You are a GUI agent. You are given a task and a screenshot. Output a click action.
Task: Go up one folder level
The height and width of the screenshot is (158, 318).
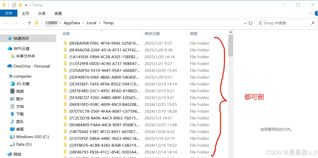[x=29, y=23]
